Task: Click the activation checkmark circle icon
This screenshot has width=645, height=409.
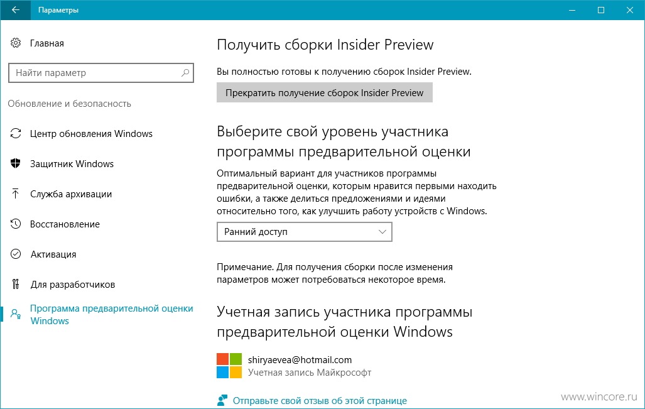Action: click(16, 254)
